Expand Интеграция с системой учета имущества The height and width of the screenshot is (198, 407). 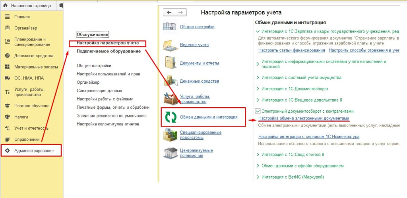tap(258, 77)
